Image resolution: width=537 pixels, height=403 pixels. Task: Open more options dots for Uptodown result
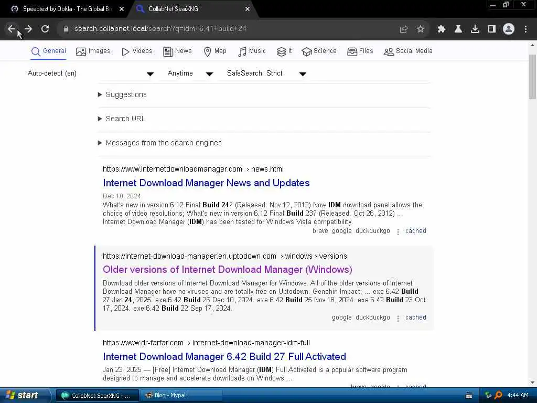point(398,319)
